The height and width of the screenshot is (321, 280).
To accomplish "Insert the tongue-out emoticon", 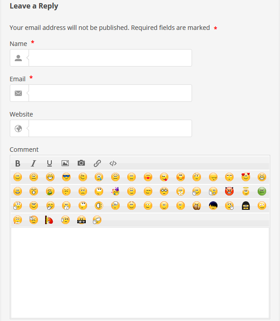I will (x=164, y=177).
